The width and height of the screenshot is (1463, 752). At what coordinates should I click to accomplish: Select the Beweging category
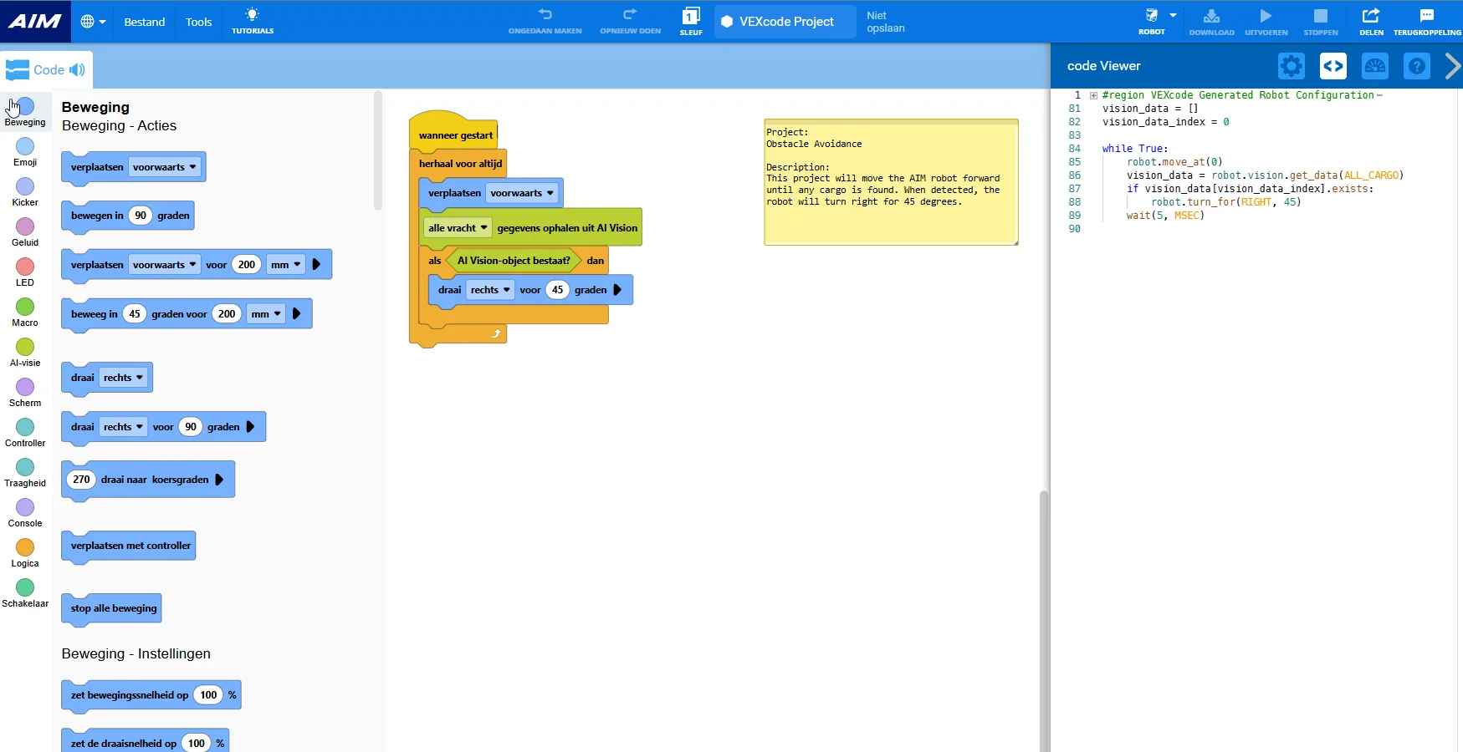tap(25, 112)
